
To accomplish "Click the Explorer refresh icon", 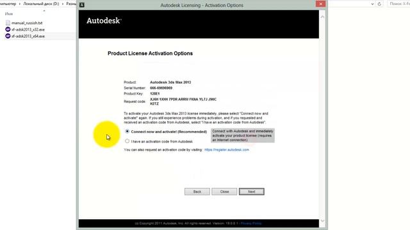I will coord(379,4).
